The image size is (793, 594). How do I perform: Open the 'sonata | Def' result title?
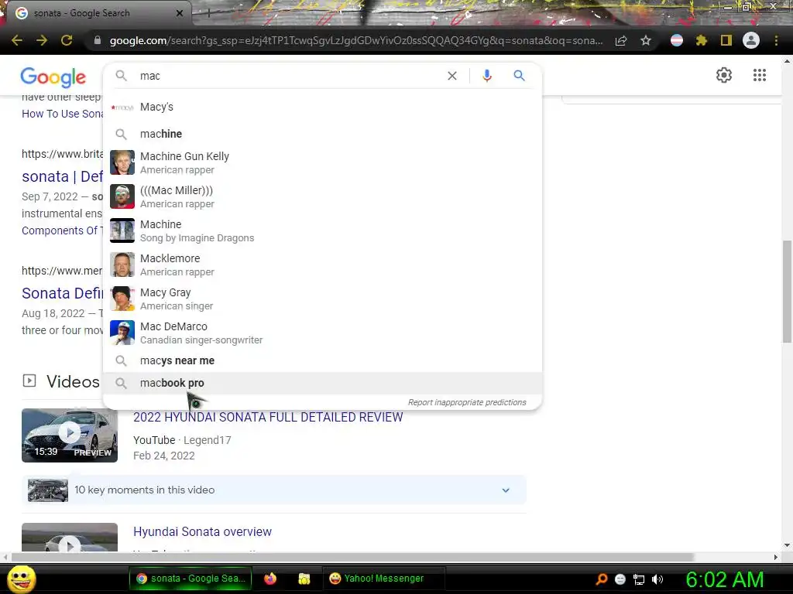62,176
